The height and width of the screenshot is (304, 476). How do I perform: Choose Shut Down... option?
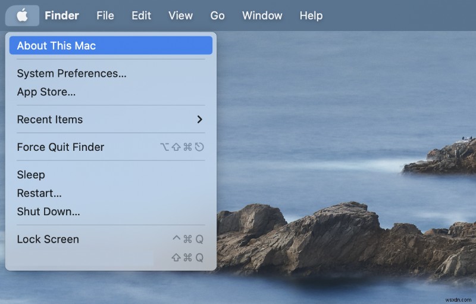[x=111, y=212]
